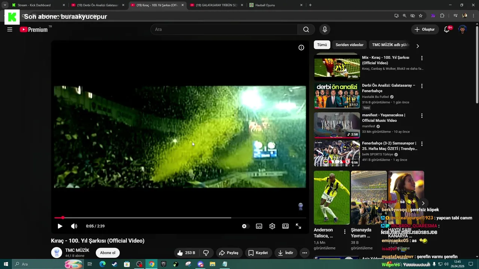Open options for Anderson Talisca short
The image size is (479, 269).
[x=345, y=232]
